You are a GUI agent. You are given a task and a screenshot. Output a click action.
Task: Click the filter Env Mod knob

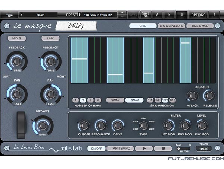(185, 125)
